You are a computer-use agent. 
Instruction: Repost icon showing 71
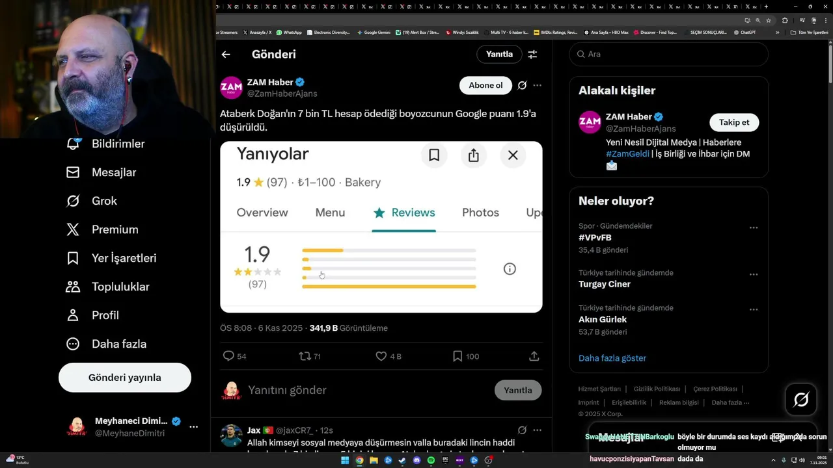(310, 356)
